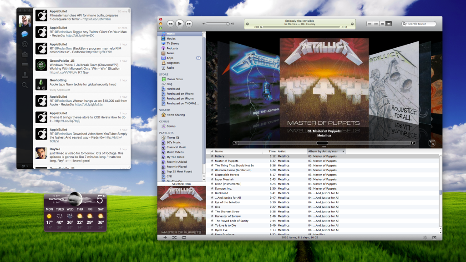Viewport: 466px width, 262px height.
Task: Uncheck Disposable Heroes checkbox
Action: coord(212,175)
